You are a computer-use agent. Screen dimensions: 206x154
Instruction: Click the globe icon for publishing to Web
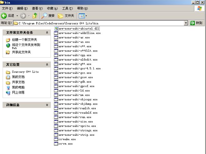tap(8, 45)
